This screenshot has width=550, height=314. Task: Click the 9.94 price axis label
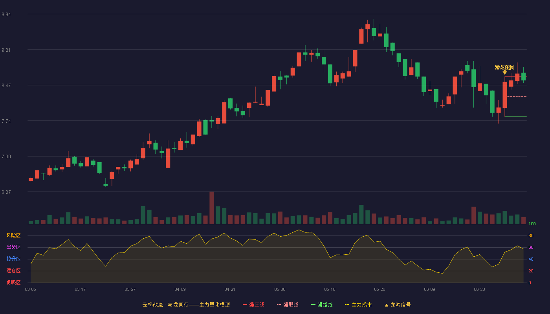pos(6,15)
